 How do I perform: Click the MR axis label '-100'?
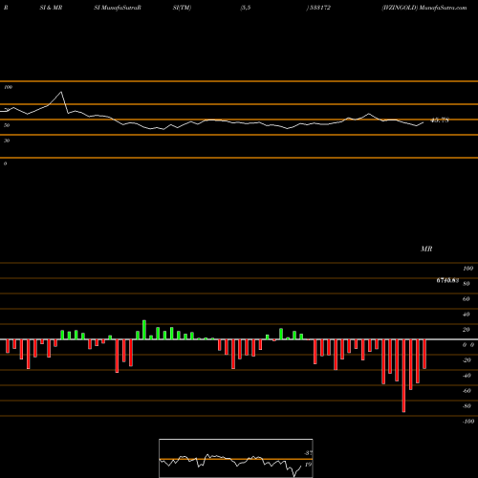tap(468, 422)
